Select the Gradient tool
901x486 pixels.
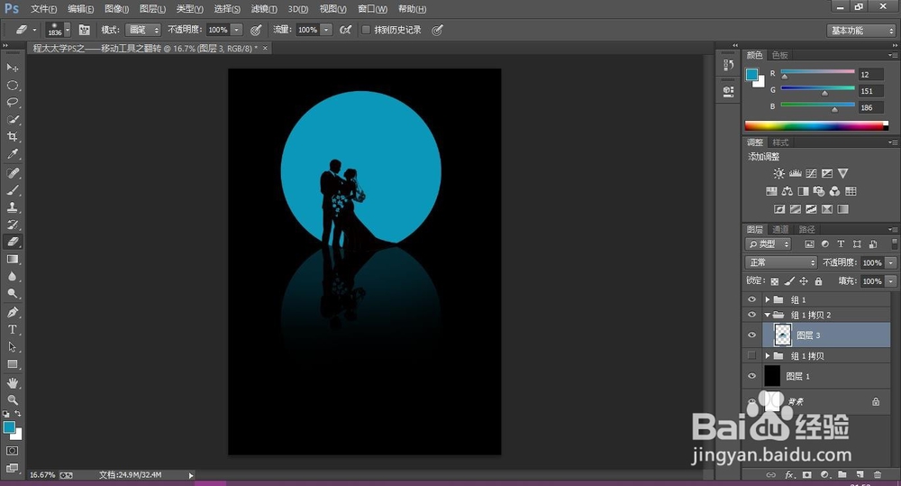(x=12, y=260)
